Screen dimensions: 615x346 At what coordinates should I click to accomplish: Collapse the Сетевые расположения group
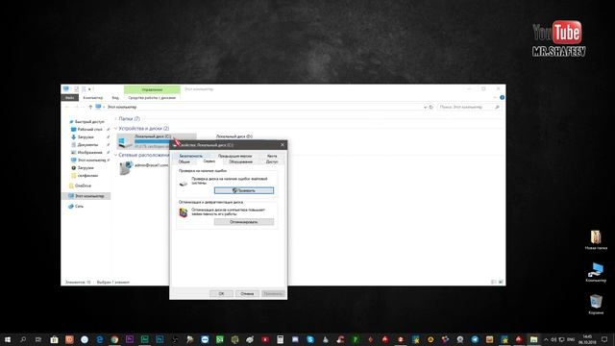116,155
